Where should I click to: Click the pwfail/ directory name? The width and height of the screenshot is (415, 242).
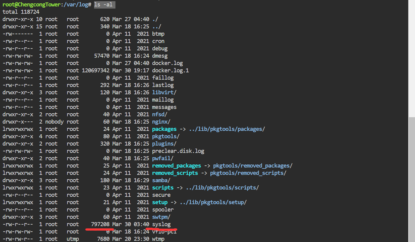[163, 158]
